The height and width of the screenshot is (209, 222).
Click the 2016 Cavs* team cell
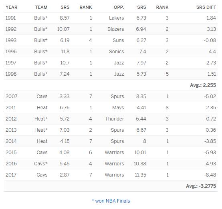(x=41, y=164)
